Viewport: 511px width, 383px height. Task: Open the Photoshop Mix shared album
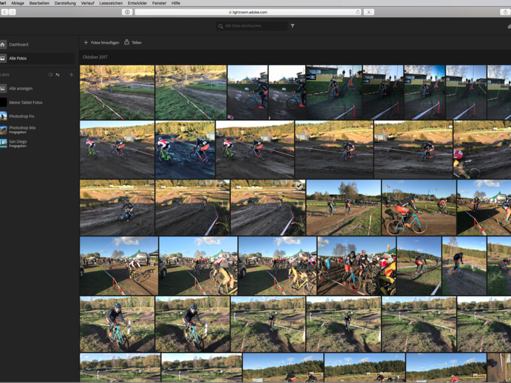(23, 129)
